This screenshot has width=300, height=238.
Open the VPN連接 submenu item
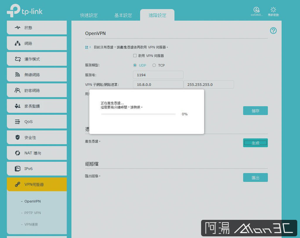pos(31,225)
